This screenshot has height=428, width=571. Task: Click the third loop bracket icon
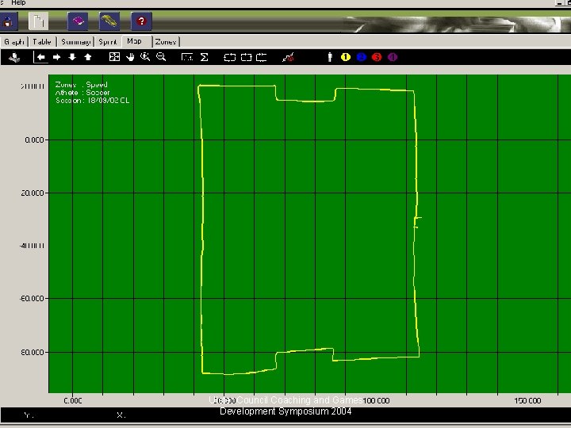[262, 58]
